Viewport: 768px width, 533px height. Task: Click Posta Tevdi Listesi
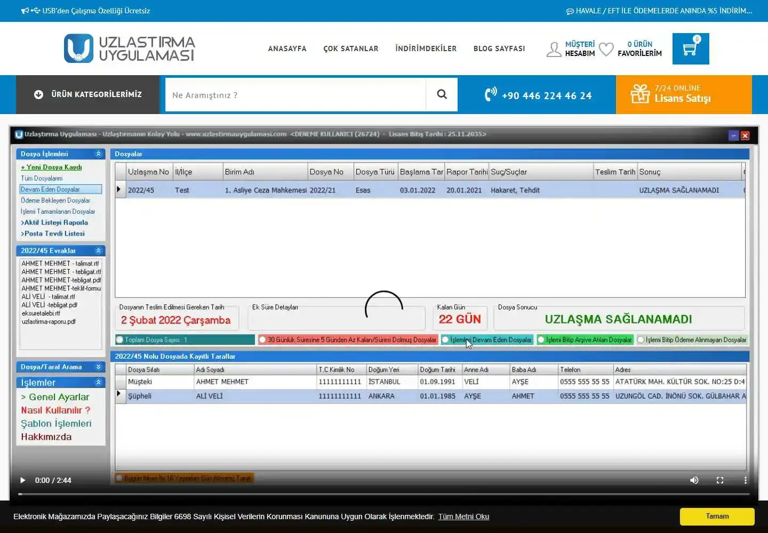click(x=53, y=233)
